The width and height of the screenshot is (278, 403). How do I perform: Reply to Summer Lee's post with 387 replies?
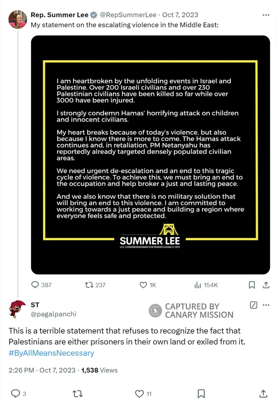pos(41,285)
